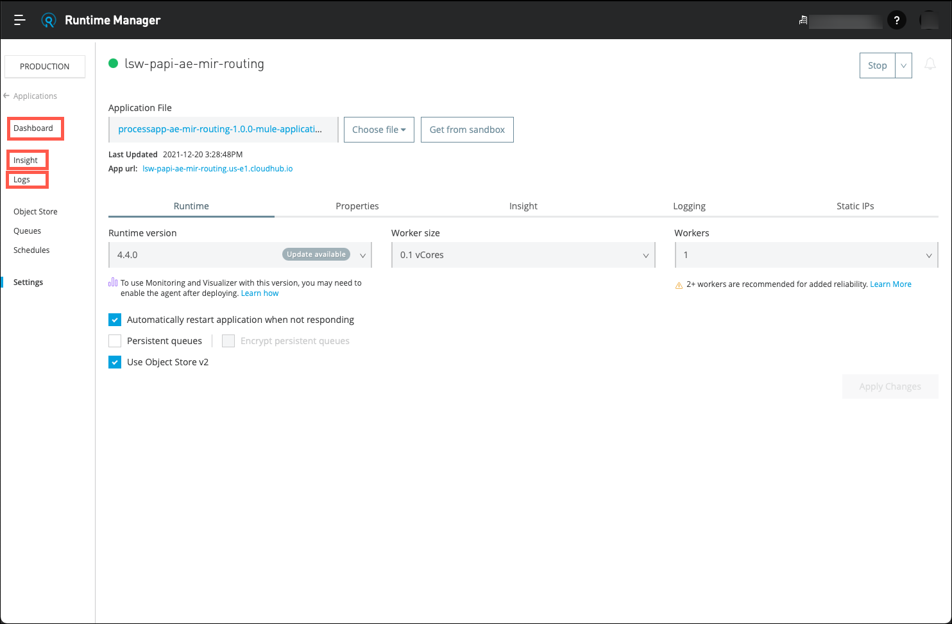This screenshot has height=624, width=952.
Task: Enable Persistent queues checkbox
Action: point(115,341)
